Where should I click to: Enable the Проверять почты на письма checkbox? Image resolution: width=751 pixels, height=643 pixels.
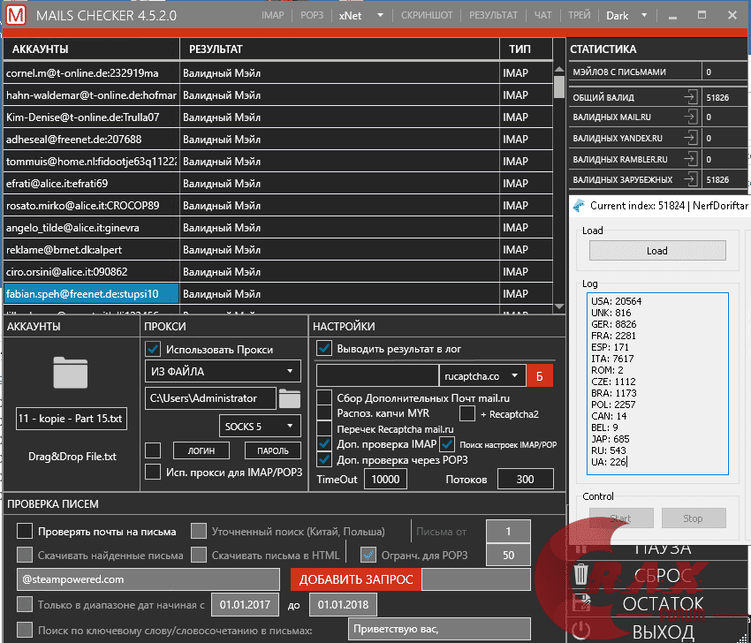pos(23,529)
